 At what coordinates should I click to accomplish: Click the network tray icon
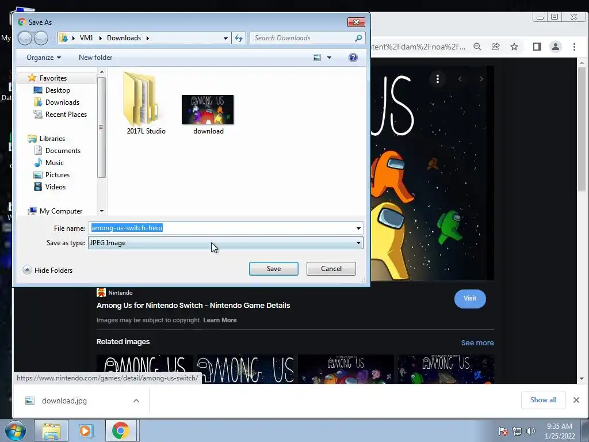coord(517,431)
